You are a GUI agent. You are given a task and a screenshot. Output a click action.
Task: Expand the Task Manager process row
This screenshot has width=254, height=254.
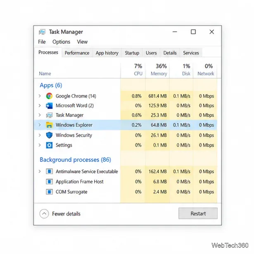40,115
